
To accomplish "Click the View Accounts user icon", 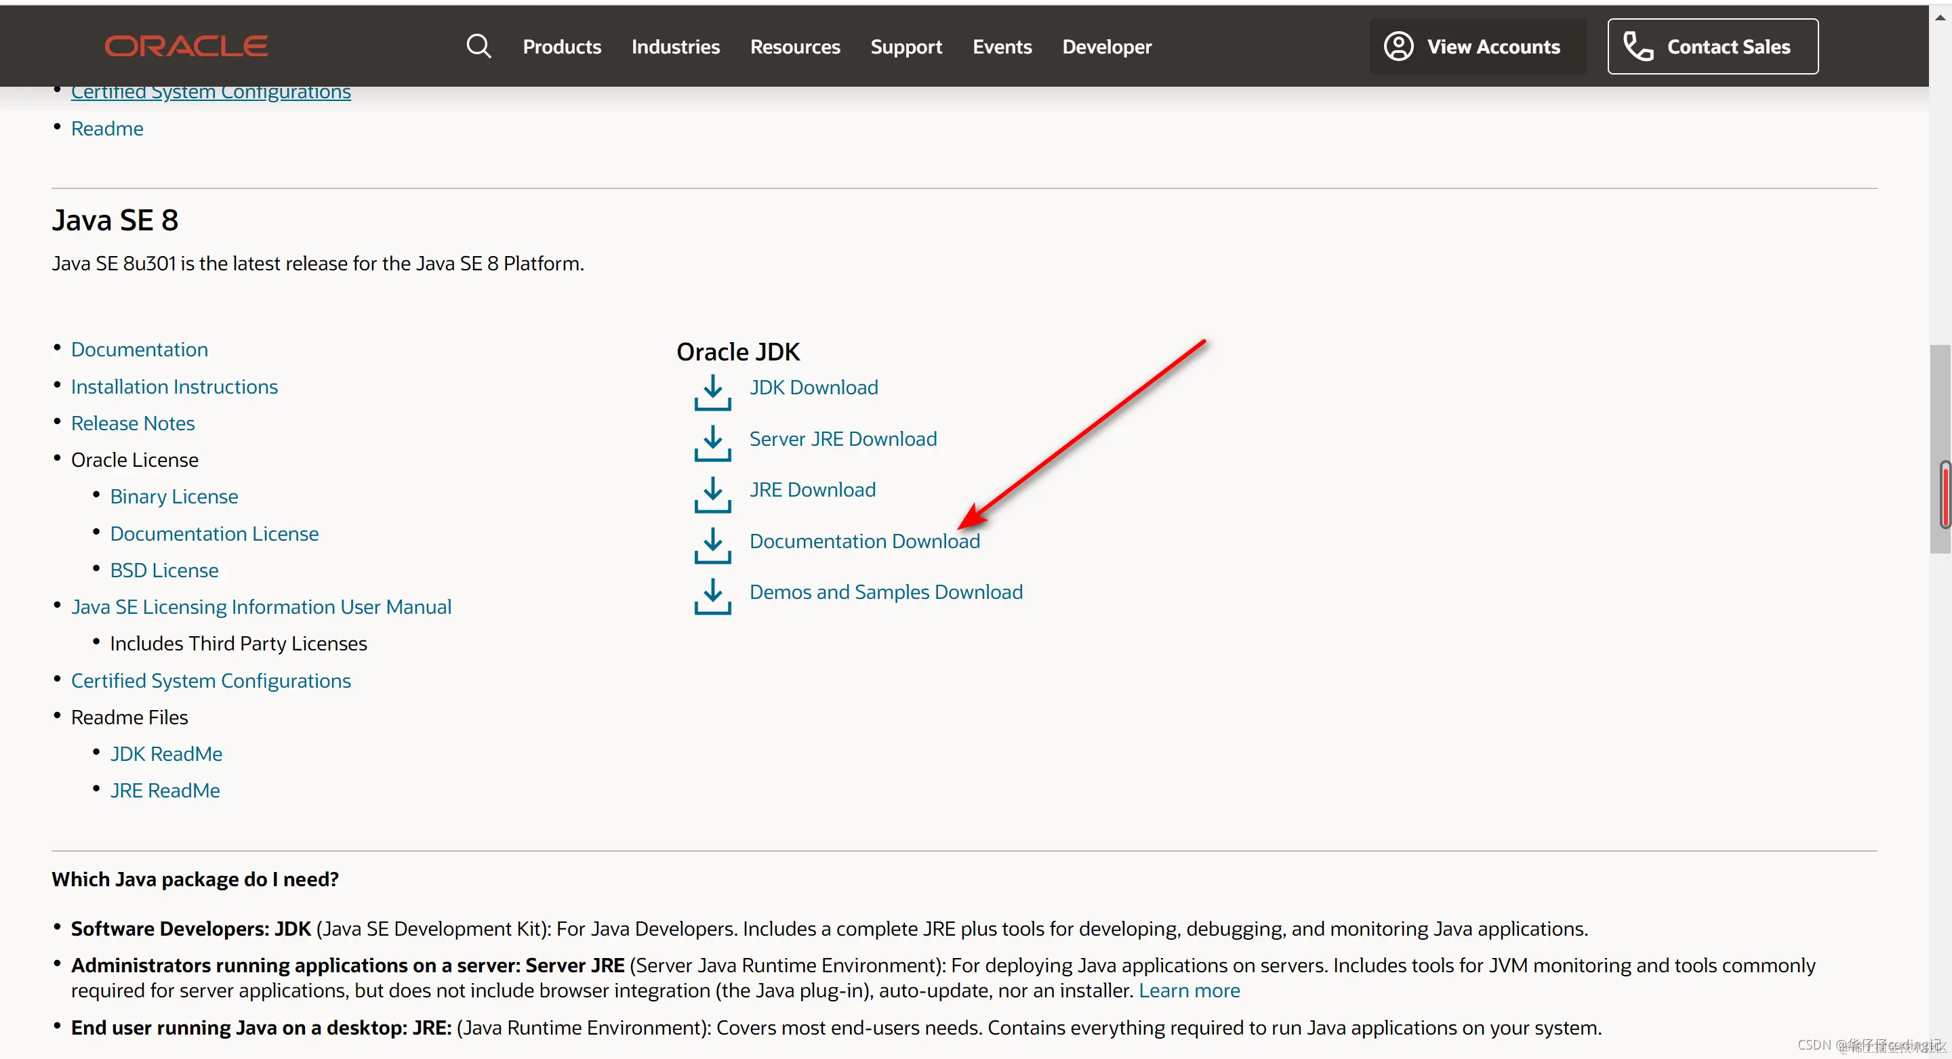I will click(x=1398, y=47).
